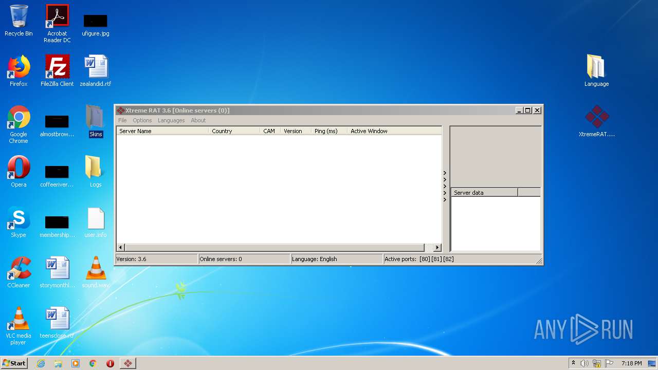This screenshot has height=370, width=658.
Task: Select the membership... desktop file
Action: point(57,226)
